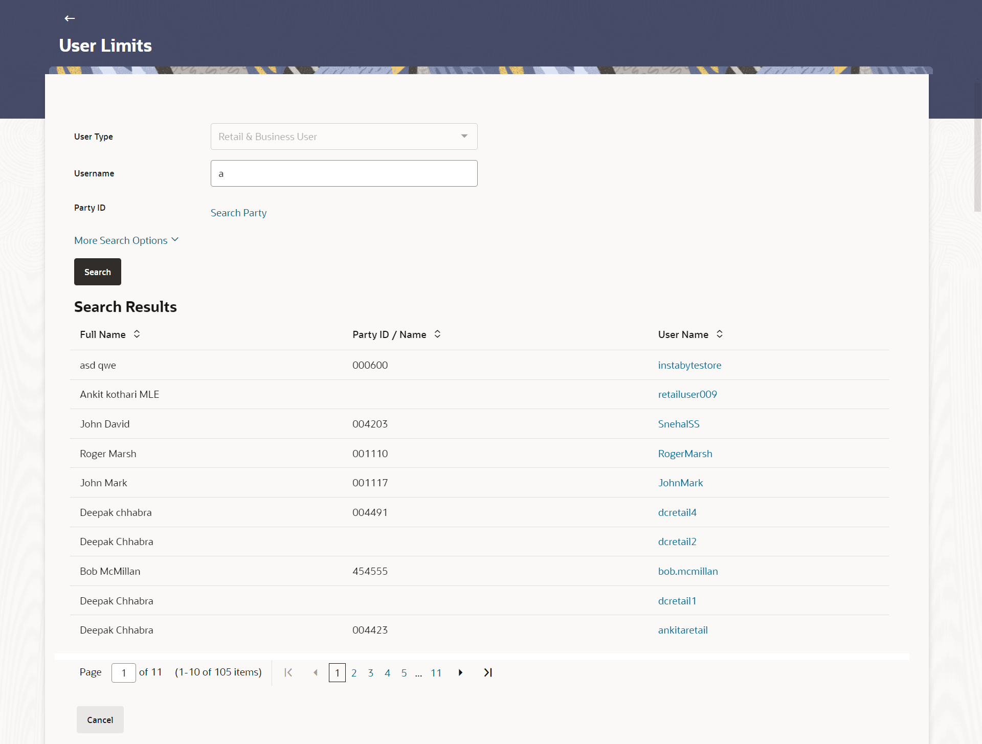This screenshot has height=744, width=982.
Task: Expand More Search Options
Action: pyautogui.click(x=126, y=240)
